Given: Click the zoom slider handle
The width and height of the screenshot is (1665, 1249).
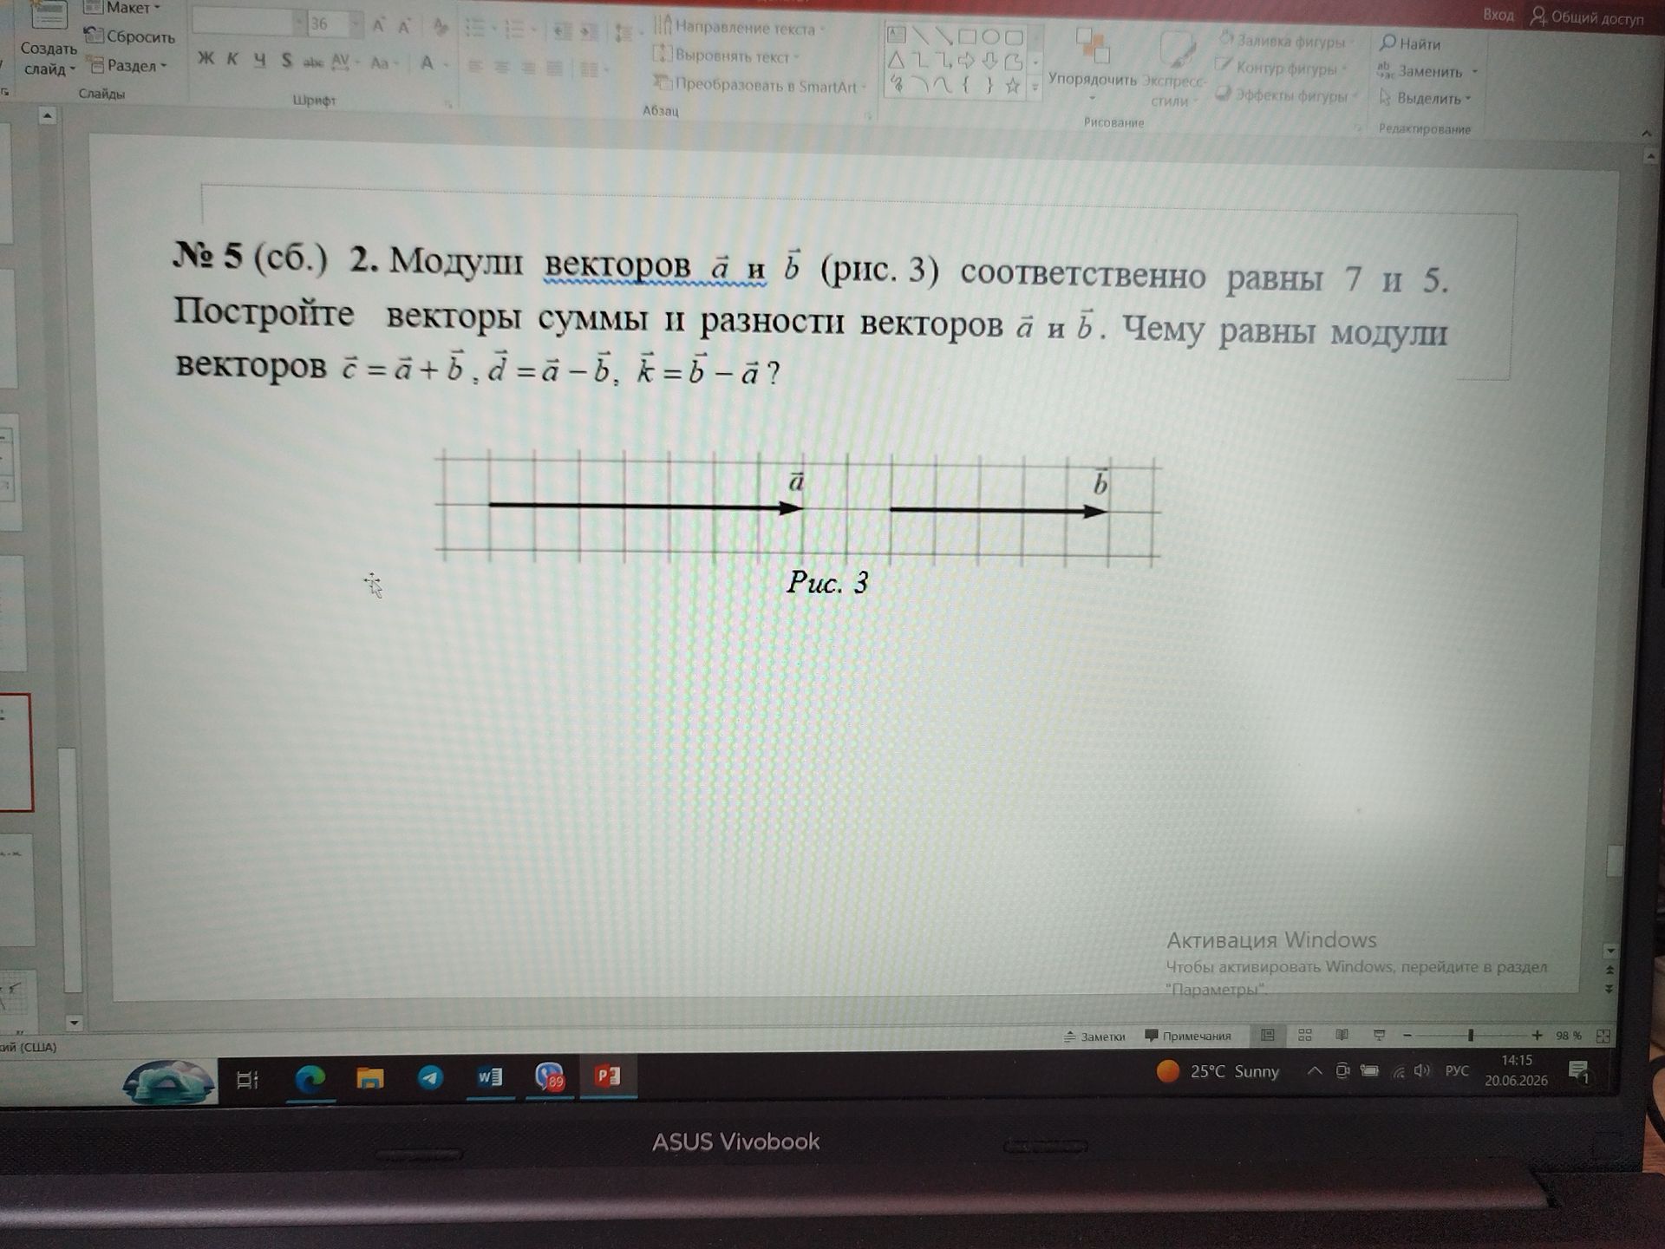Looking at the screenshot, I should pyautogui.click(x=1471, y=1036).
